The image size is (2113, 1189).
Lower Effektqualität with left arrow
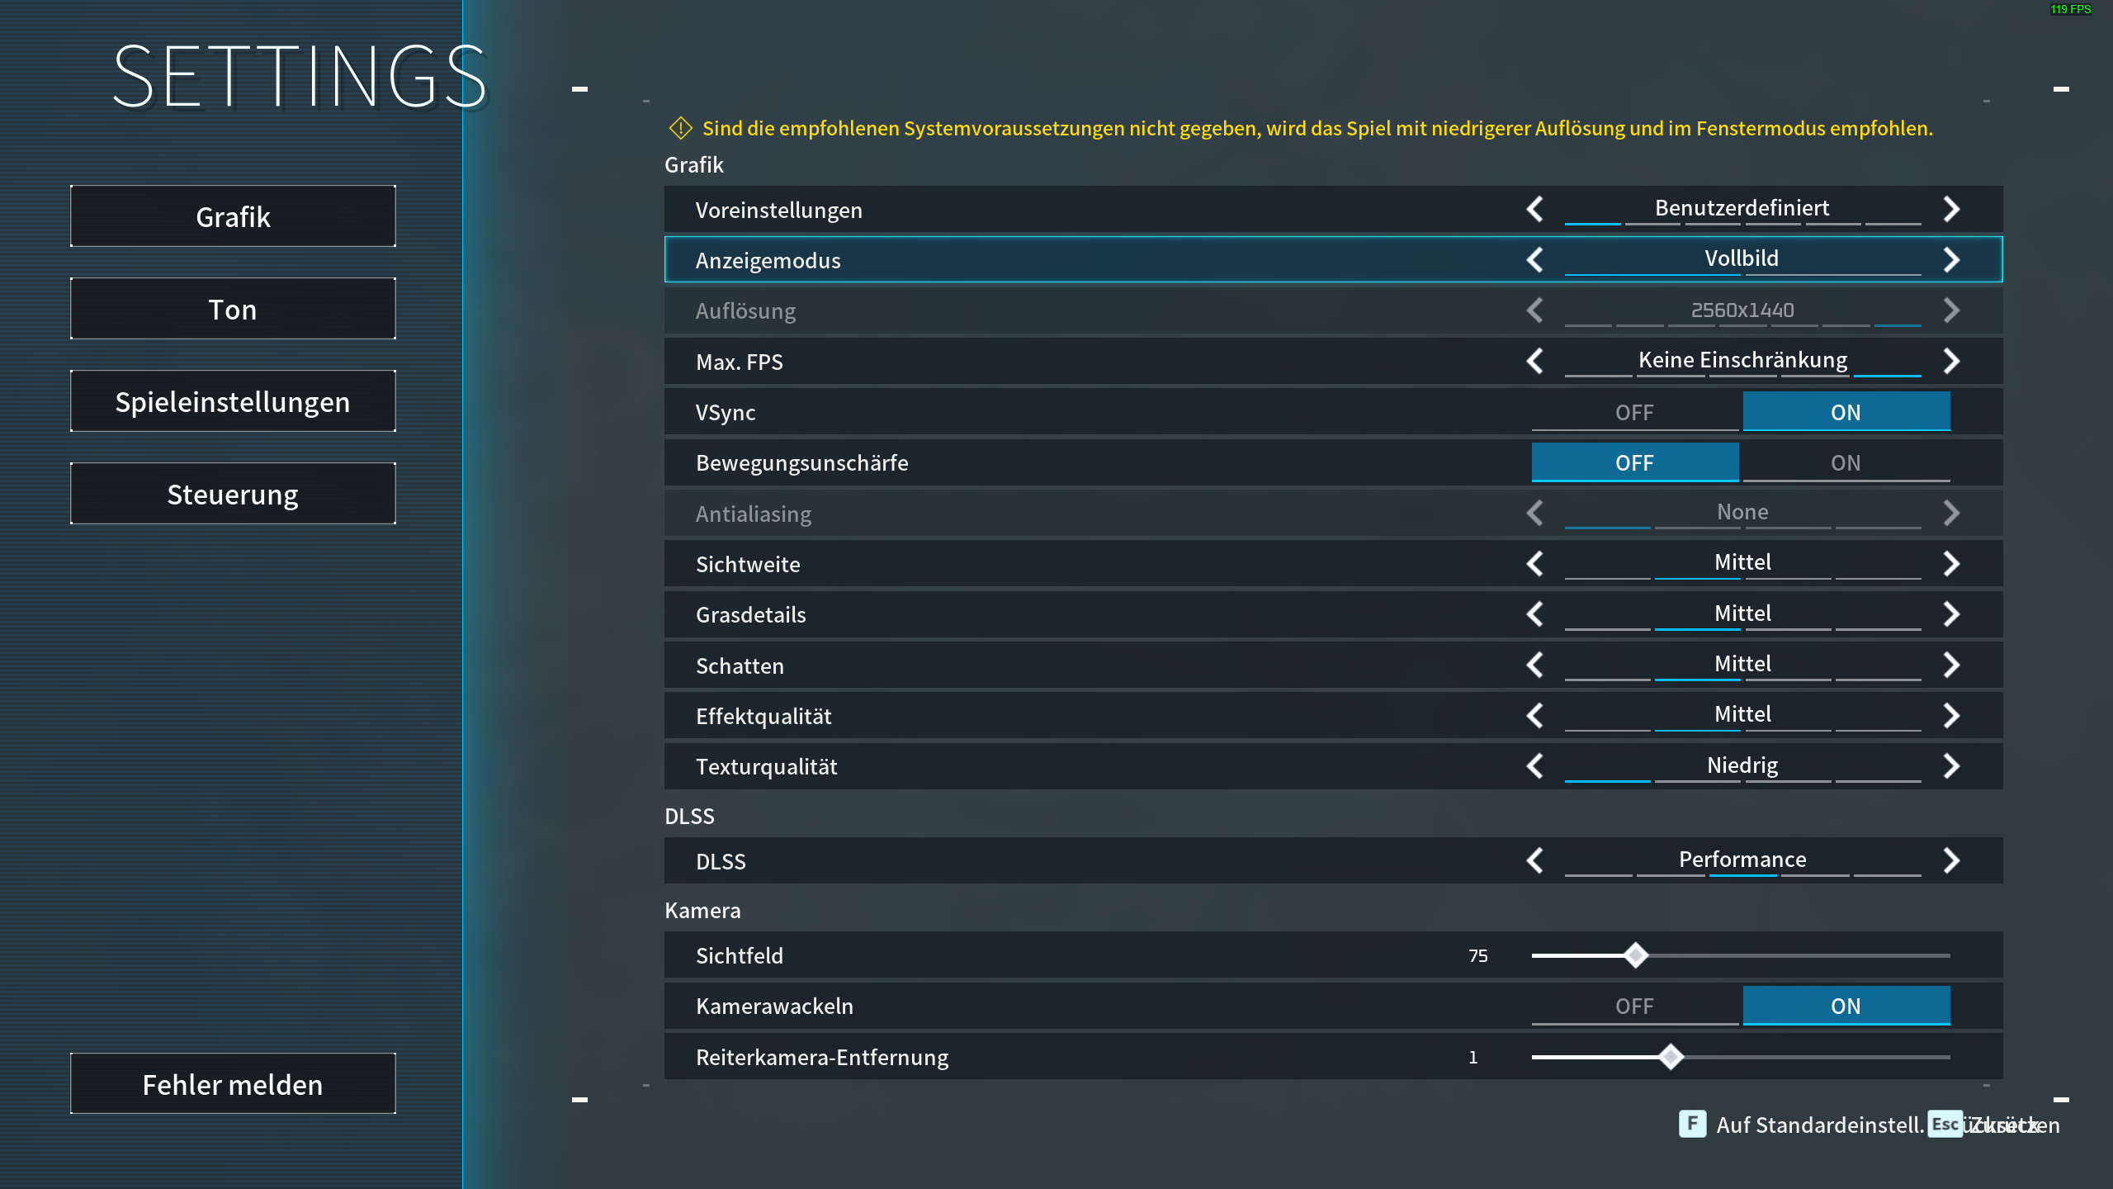(1535, 715)
